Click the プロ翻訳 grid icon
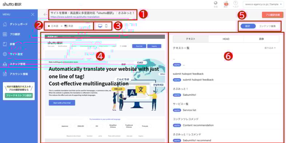Screen dimensions: 286x143 (x=5, y=34)
